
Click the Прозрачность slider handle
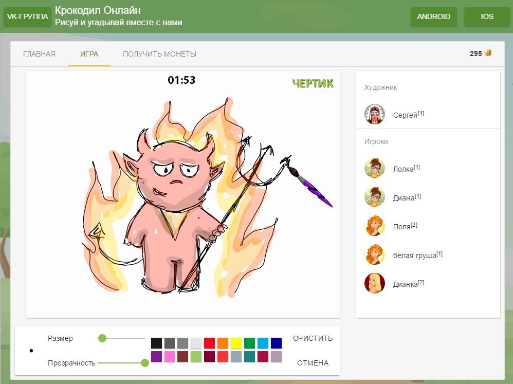point(145,363)
